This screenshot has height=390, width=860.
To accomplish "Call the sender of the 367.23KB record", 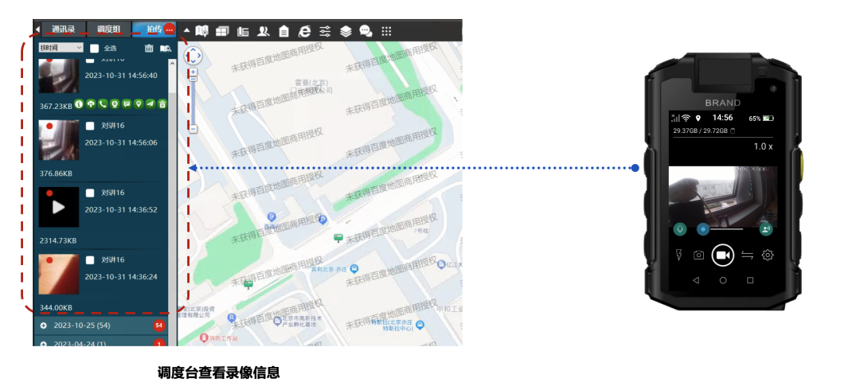I will tap(103, 103).
